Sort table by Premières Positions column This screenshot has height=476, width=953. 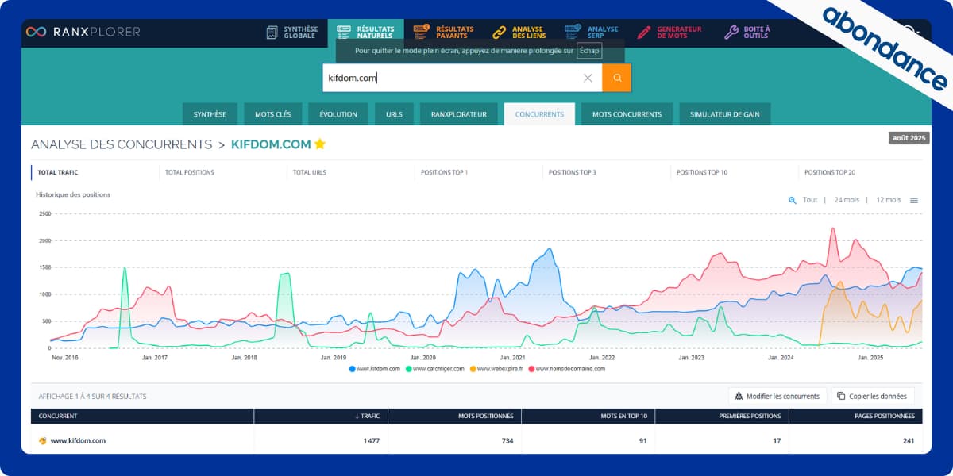tap(722, 416)
